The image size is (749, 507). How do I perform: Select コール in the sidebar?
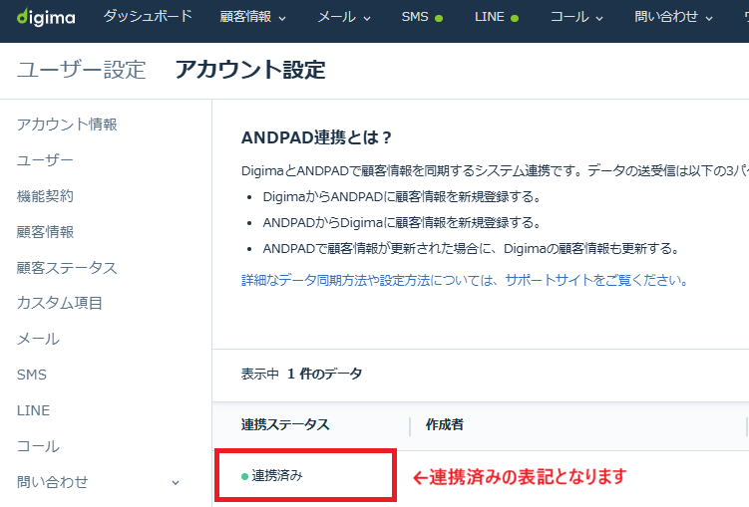pyautogui.click(x=38, y=446)
